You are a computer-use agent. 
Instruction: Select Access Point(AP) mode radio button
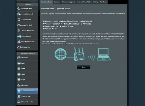(44, 24)
